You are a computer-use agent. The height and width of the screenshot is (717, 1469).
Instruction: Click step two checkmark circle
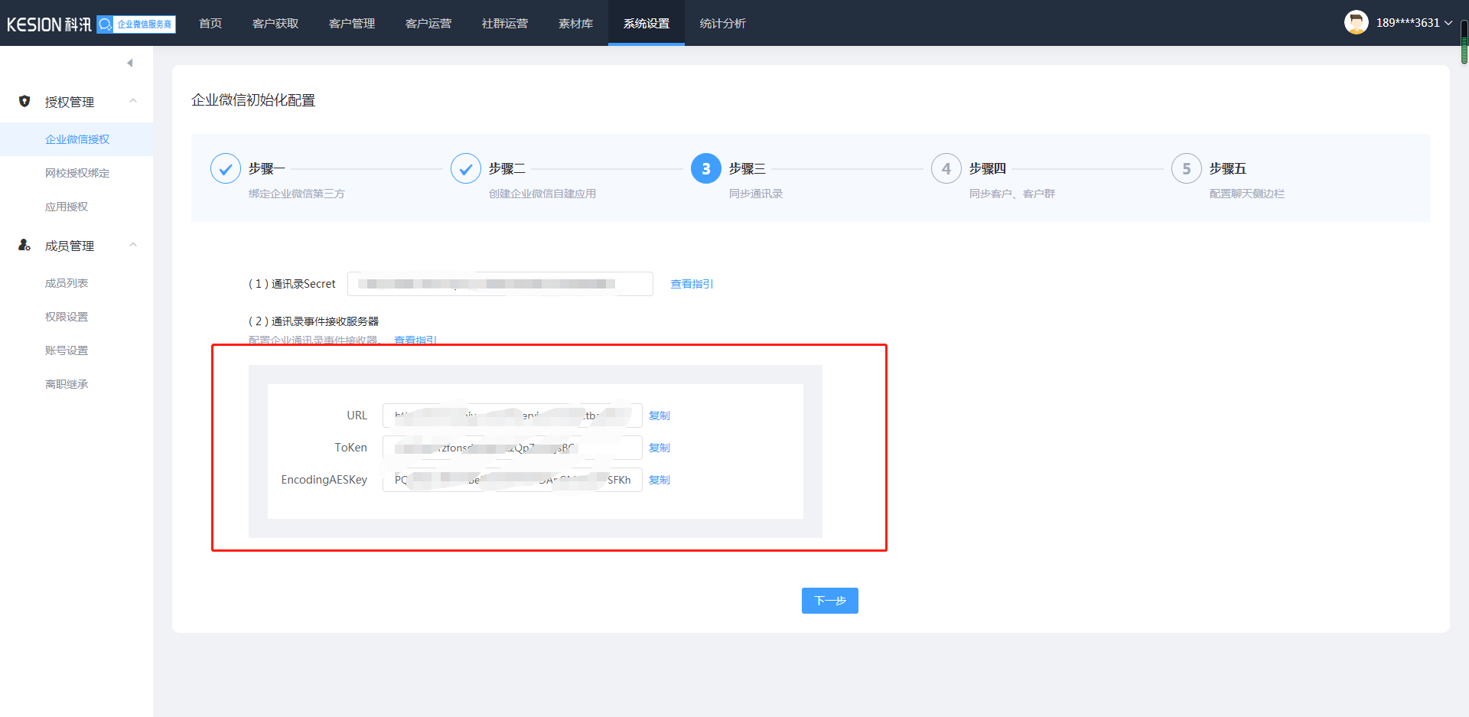(x=466, y=169)
